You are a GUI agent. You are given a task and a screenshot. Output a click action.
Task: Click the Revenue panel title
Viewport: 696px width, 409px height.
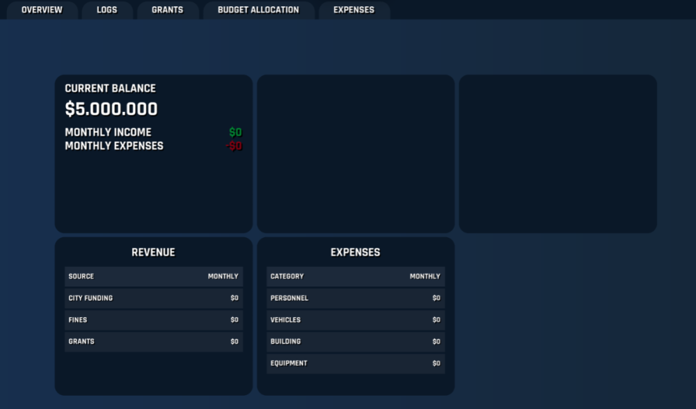coord(153,252)
